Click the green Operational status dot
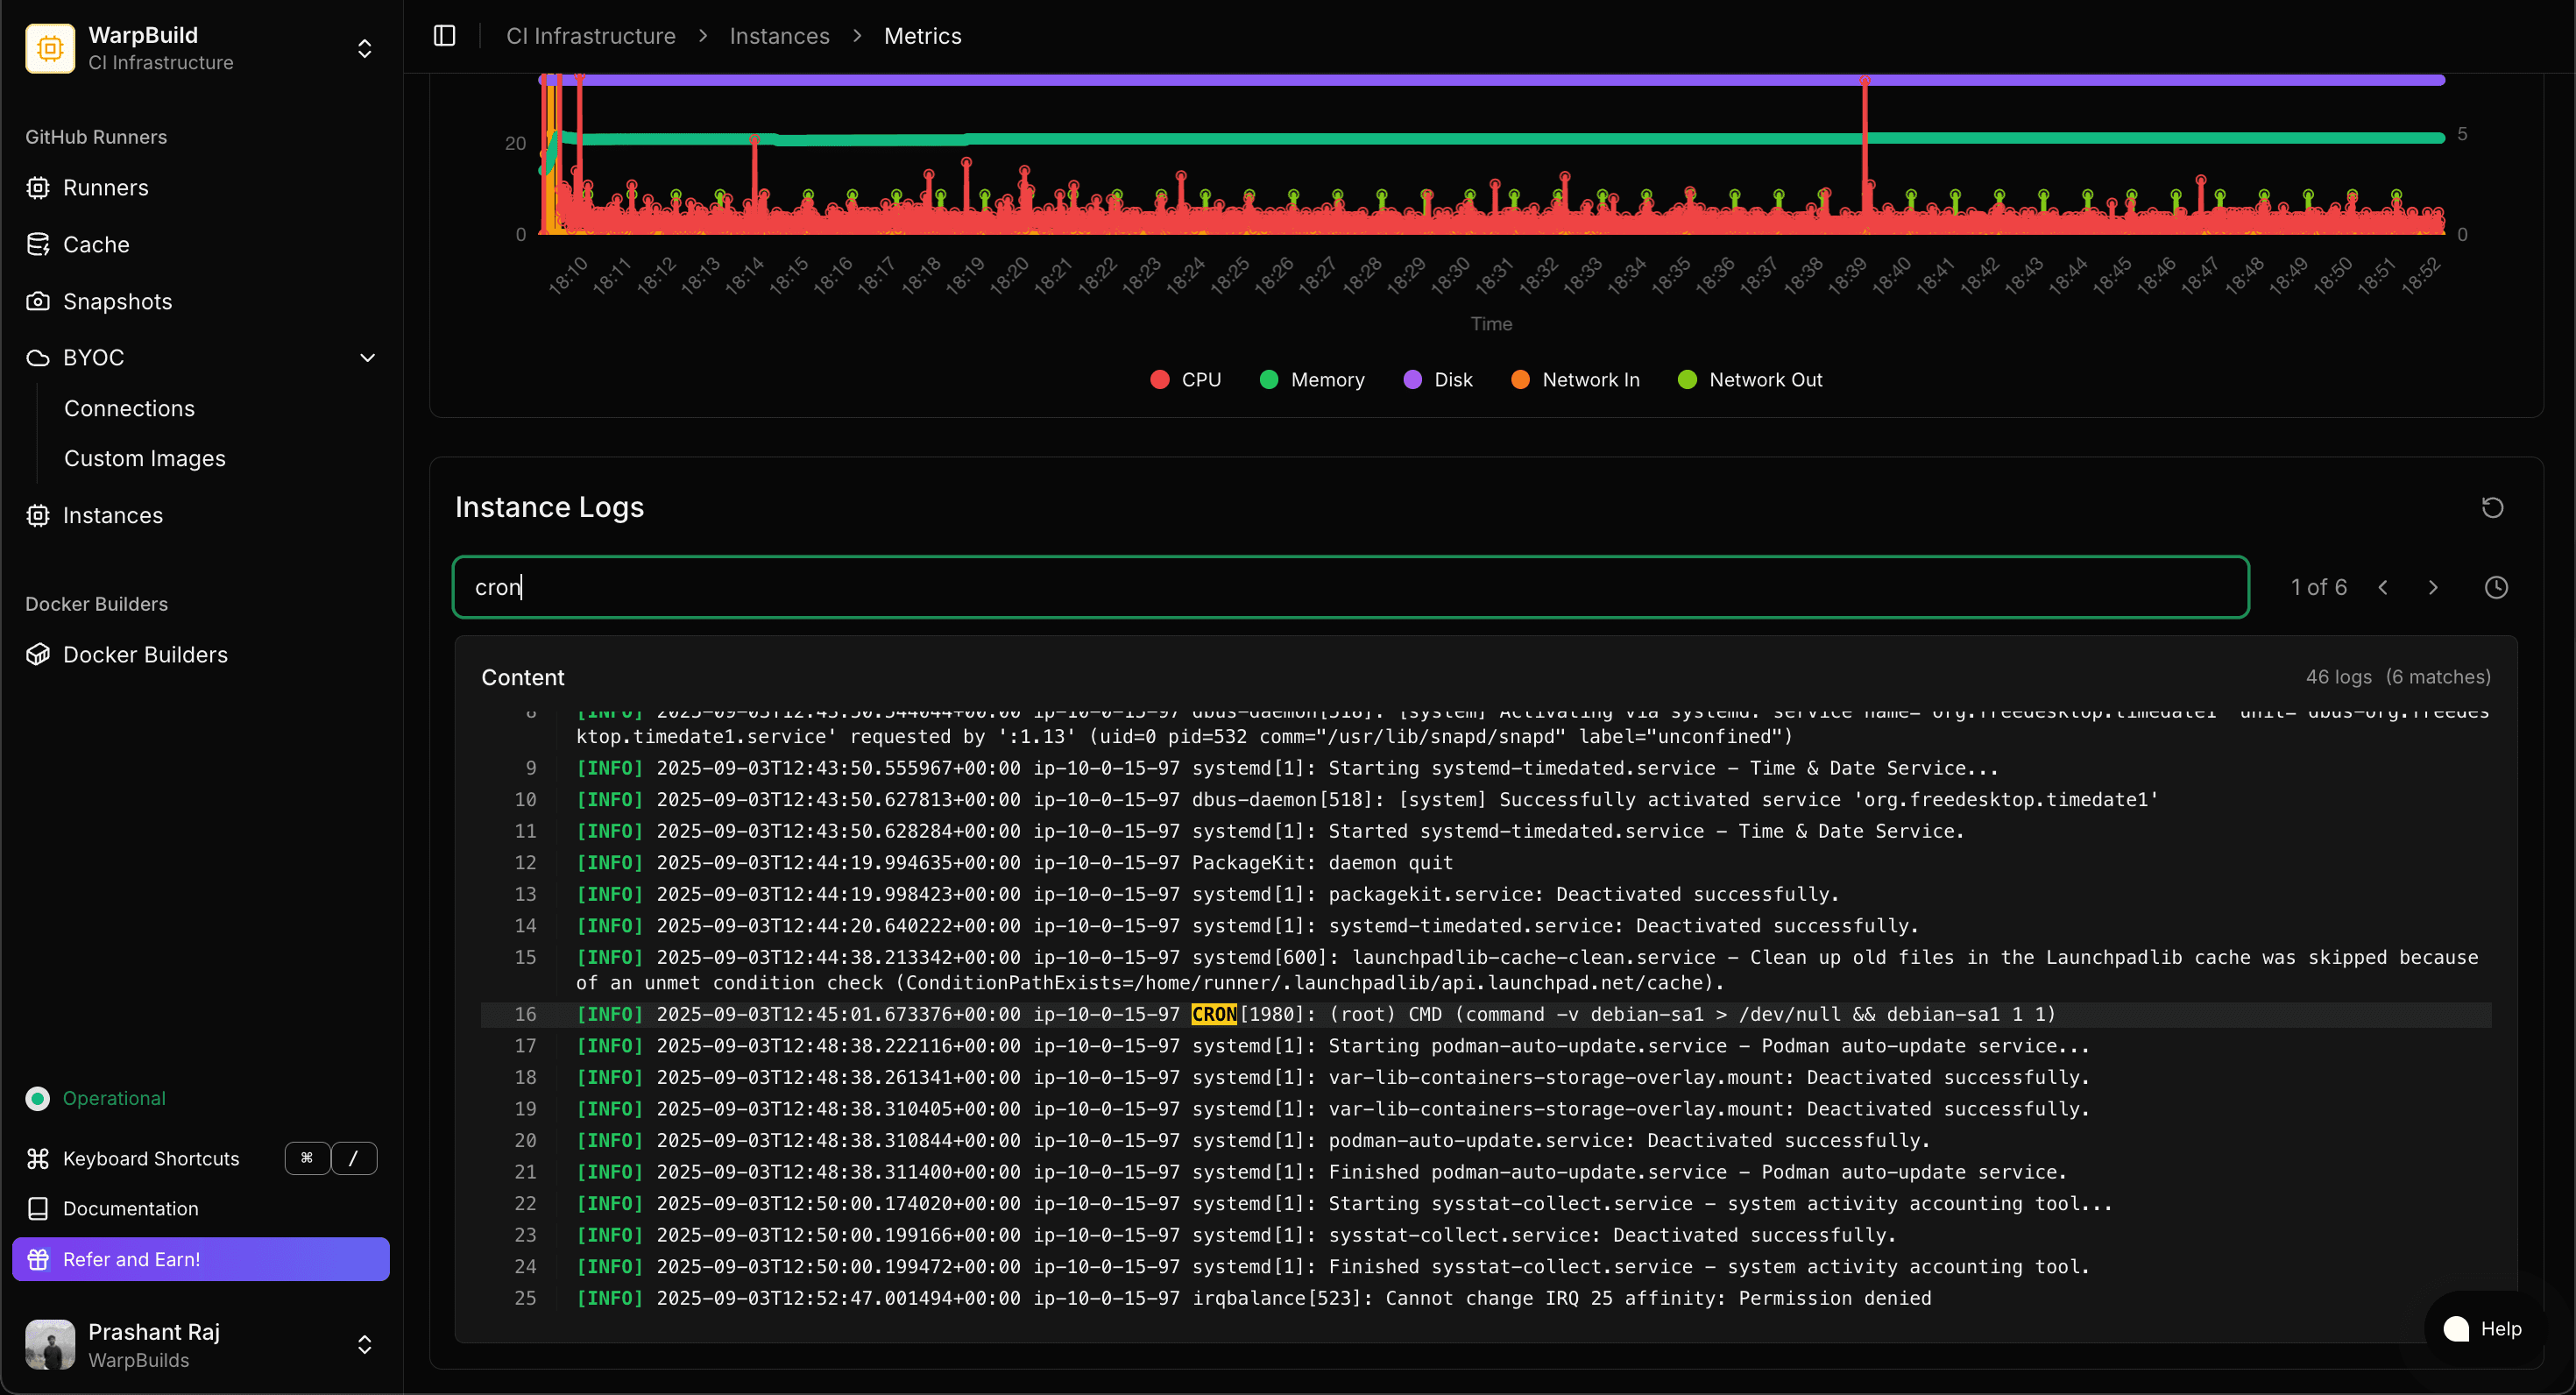The width and height of the screenshot is (2576, 1395). click(x=38, y=1098)
